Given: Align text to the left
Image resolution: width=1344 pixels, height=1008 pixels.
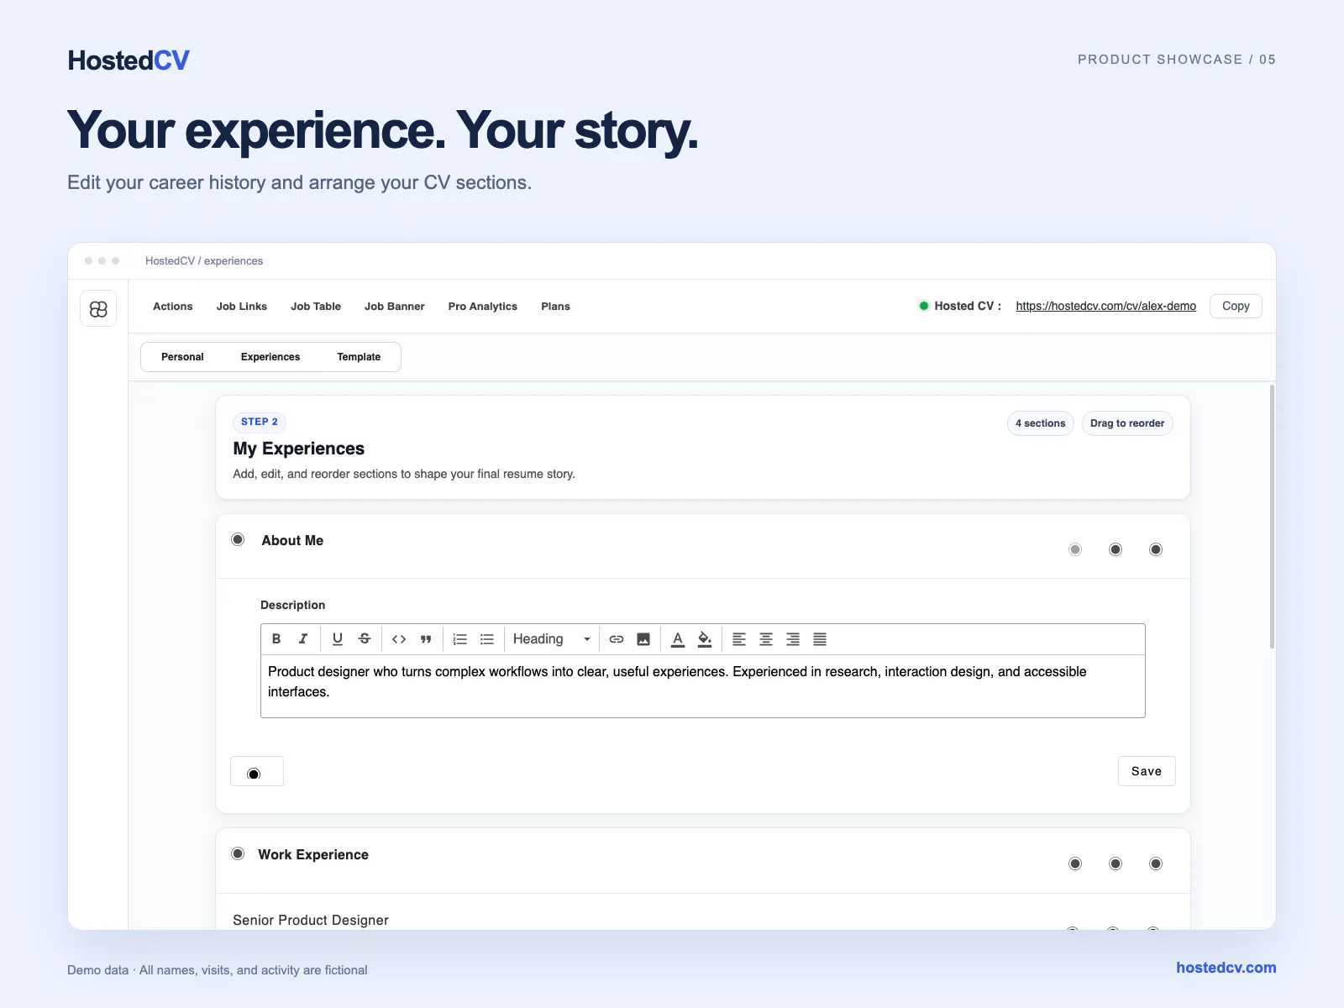Looking at the screenshot, I should coord(739,639).
